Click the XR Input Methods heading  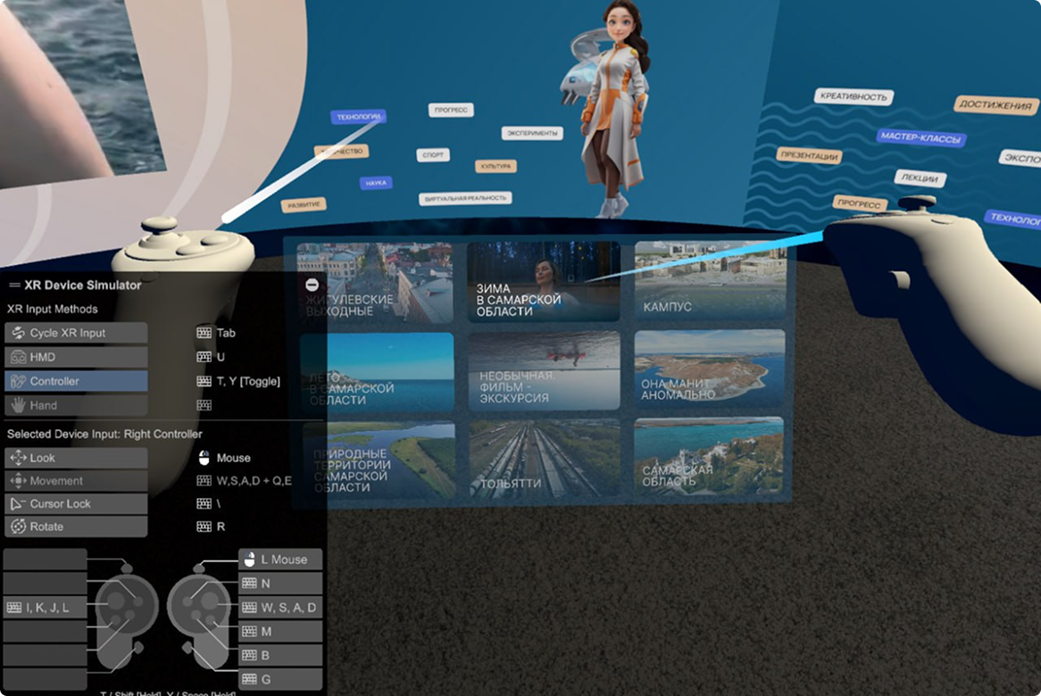click(53, 310)
